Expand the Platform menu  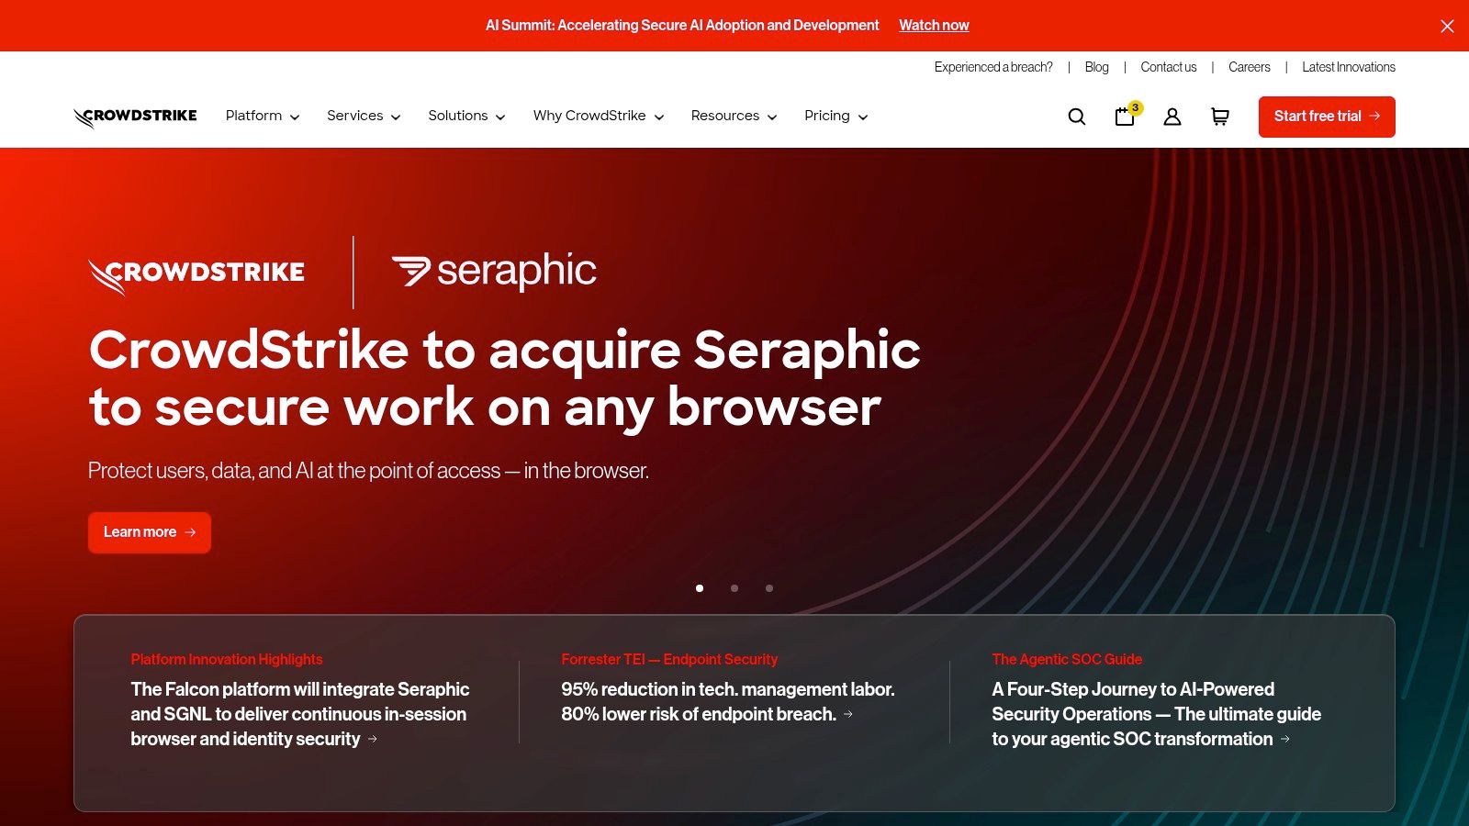tap(263, 116)
